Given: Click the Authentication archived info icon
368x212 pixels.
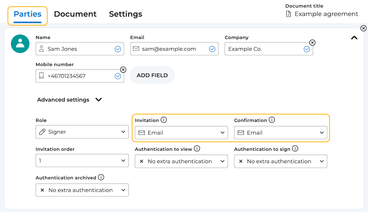Looking at the screenshot, I should [x=101, y=177].
